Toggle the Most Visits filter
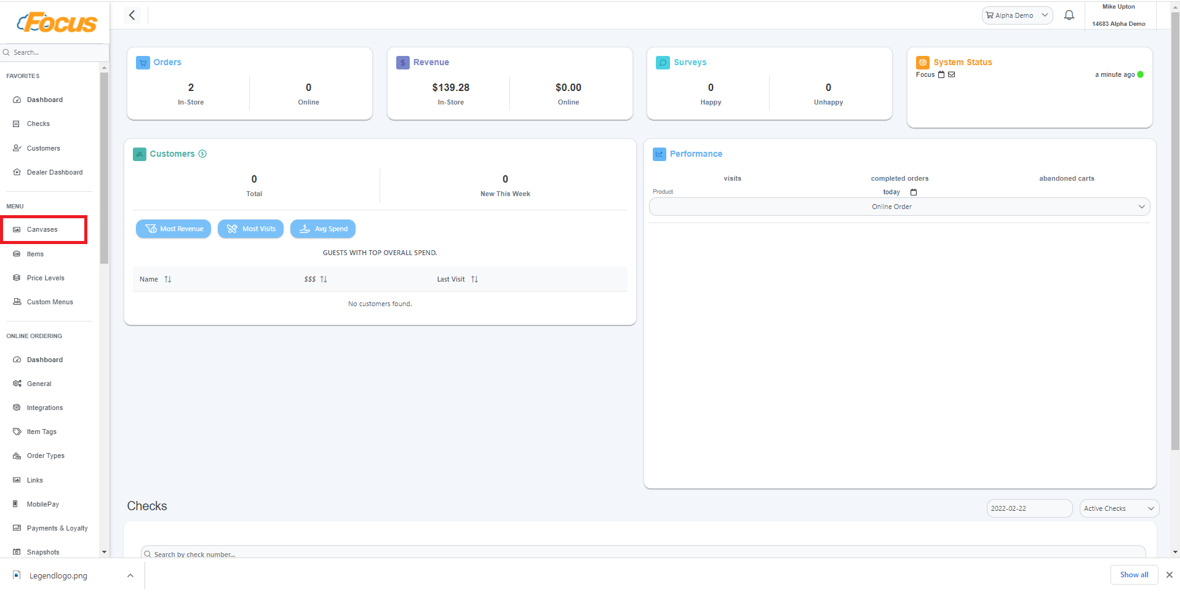Screen dimensions: 1180x592 (x=250, y=229)
